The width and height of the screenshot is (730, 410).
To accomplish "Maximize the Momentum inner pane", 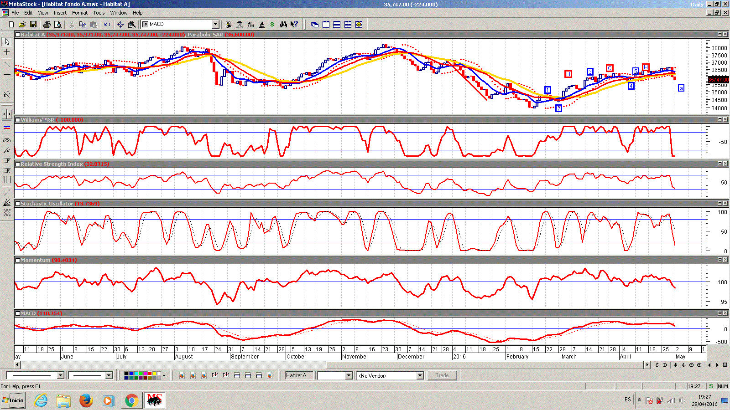I will click(720, 260).
